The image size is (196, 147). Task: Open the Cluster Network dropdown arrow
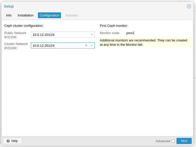coord(92,45)
